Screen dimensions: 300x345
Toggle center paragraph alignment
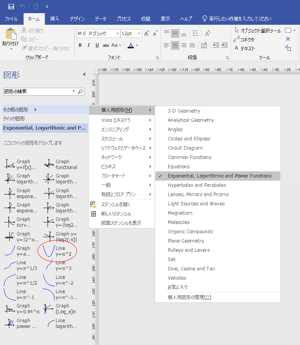tap(175, 46)
